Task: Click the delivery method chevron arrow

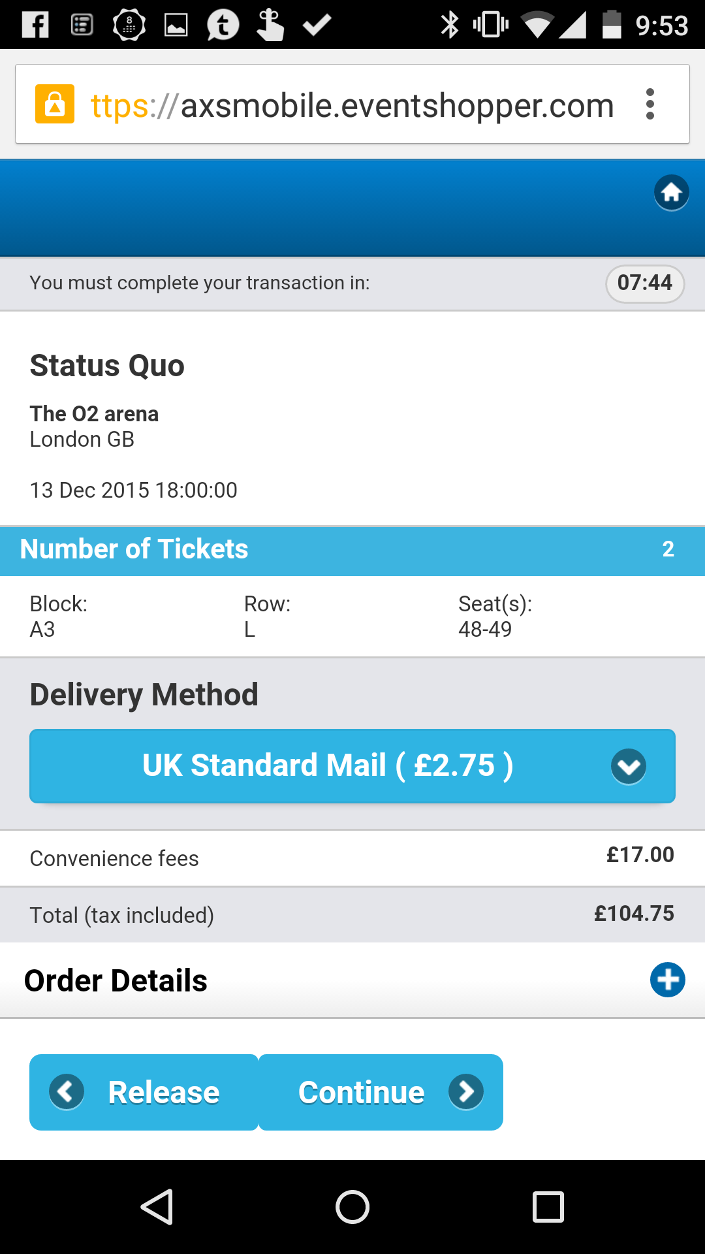Action: coord(628,766)
